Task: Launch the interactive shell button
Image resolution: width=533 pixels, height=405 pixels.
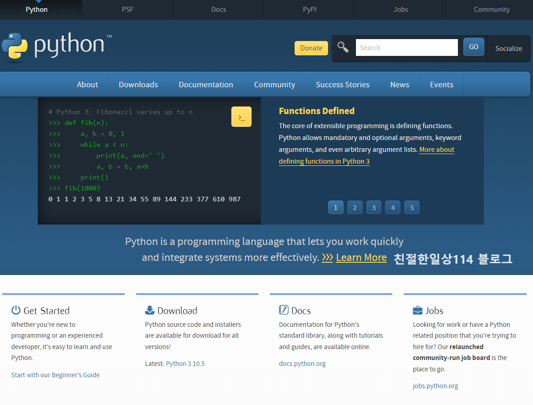Action: coord(241,117)
